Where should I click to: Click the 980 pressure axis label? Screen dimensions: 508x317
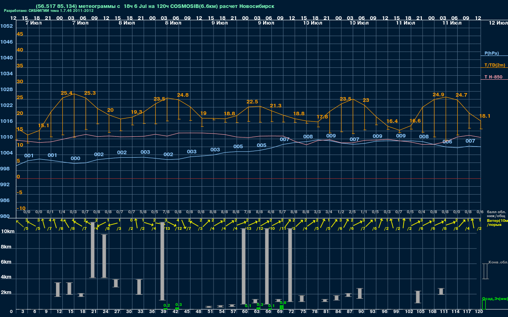coord(5,216)
